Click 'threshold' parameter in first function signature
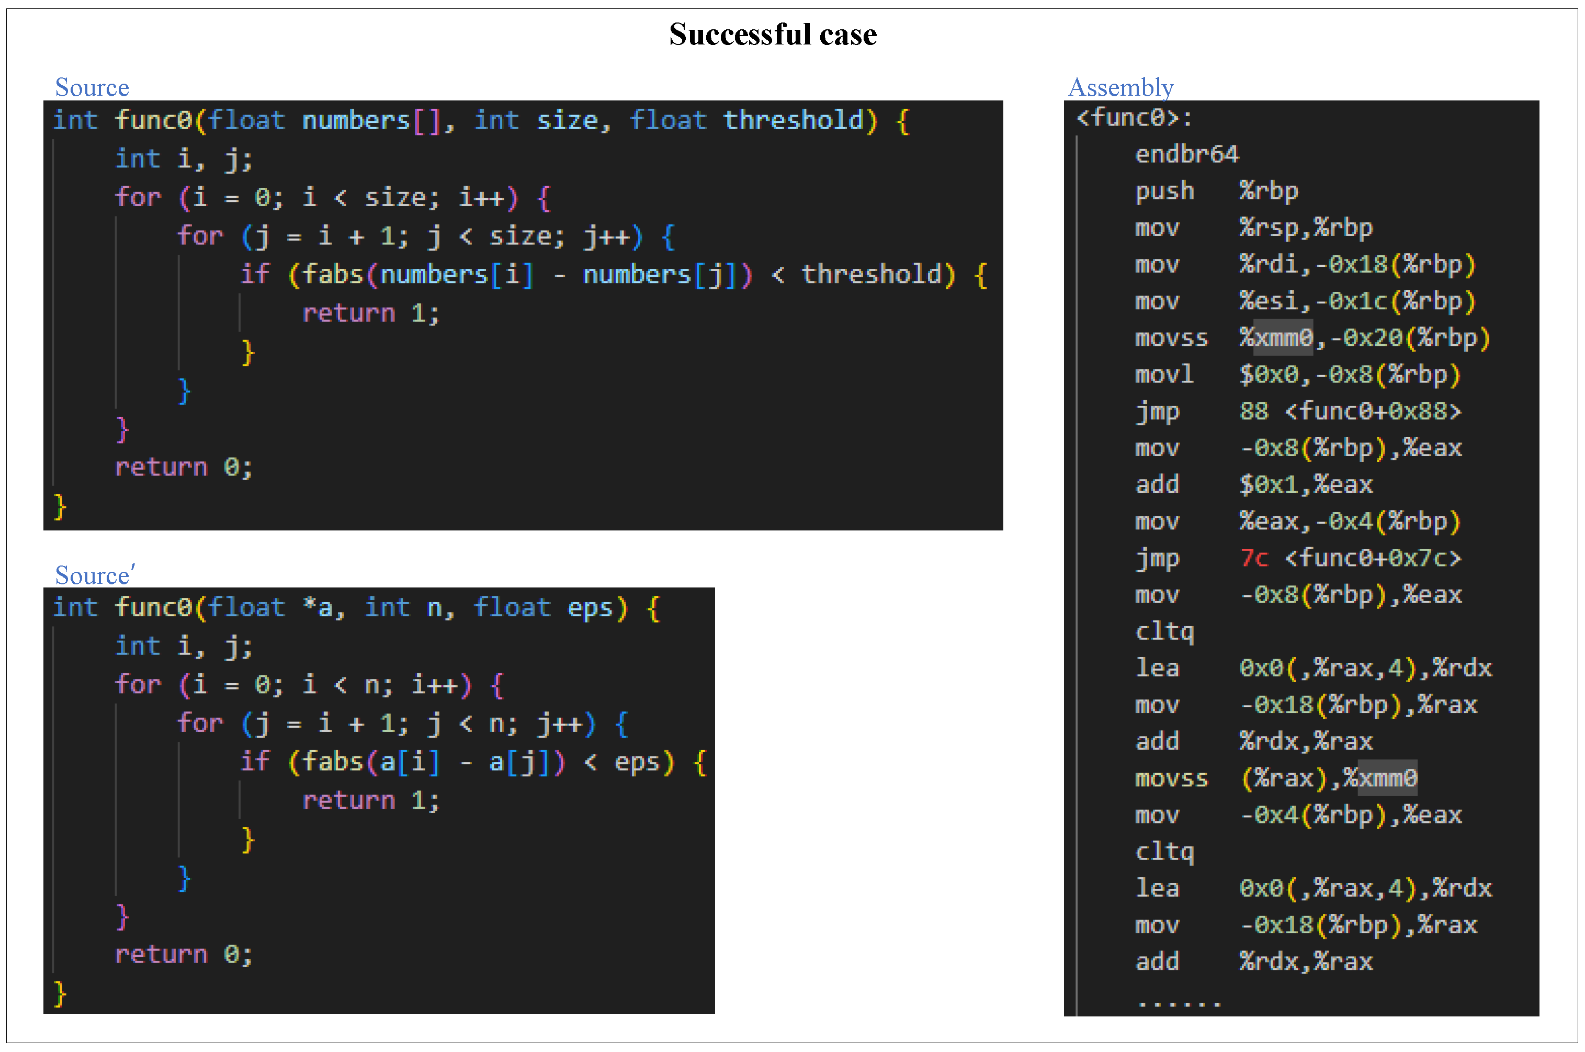This screenshot has width=1585, height=1052. coord(793,121)
